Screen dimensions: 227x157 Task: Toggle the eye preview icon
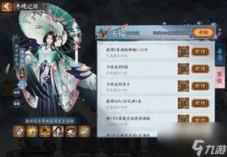coord(17,92)
